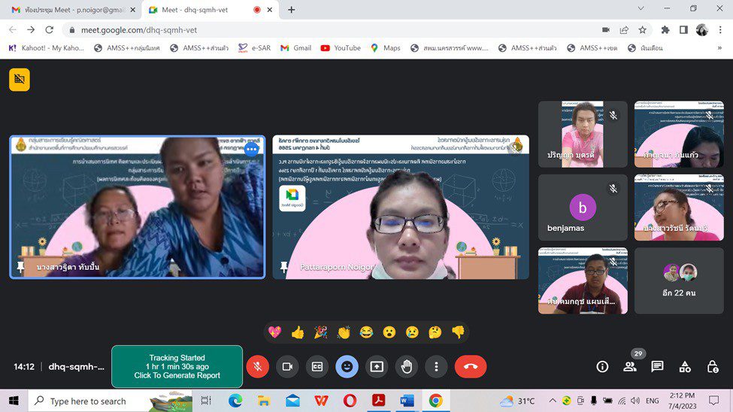Open Word from the taskbar
733x412 pixels.
pyautogui.click(x=407, y=401)
